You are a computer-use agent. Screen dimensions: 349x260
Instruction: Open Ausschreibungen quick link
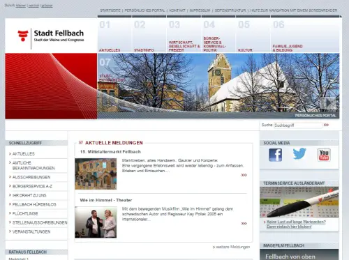[x=31, y=177]
